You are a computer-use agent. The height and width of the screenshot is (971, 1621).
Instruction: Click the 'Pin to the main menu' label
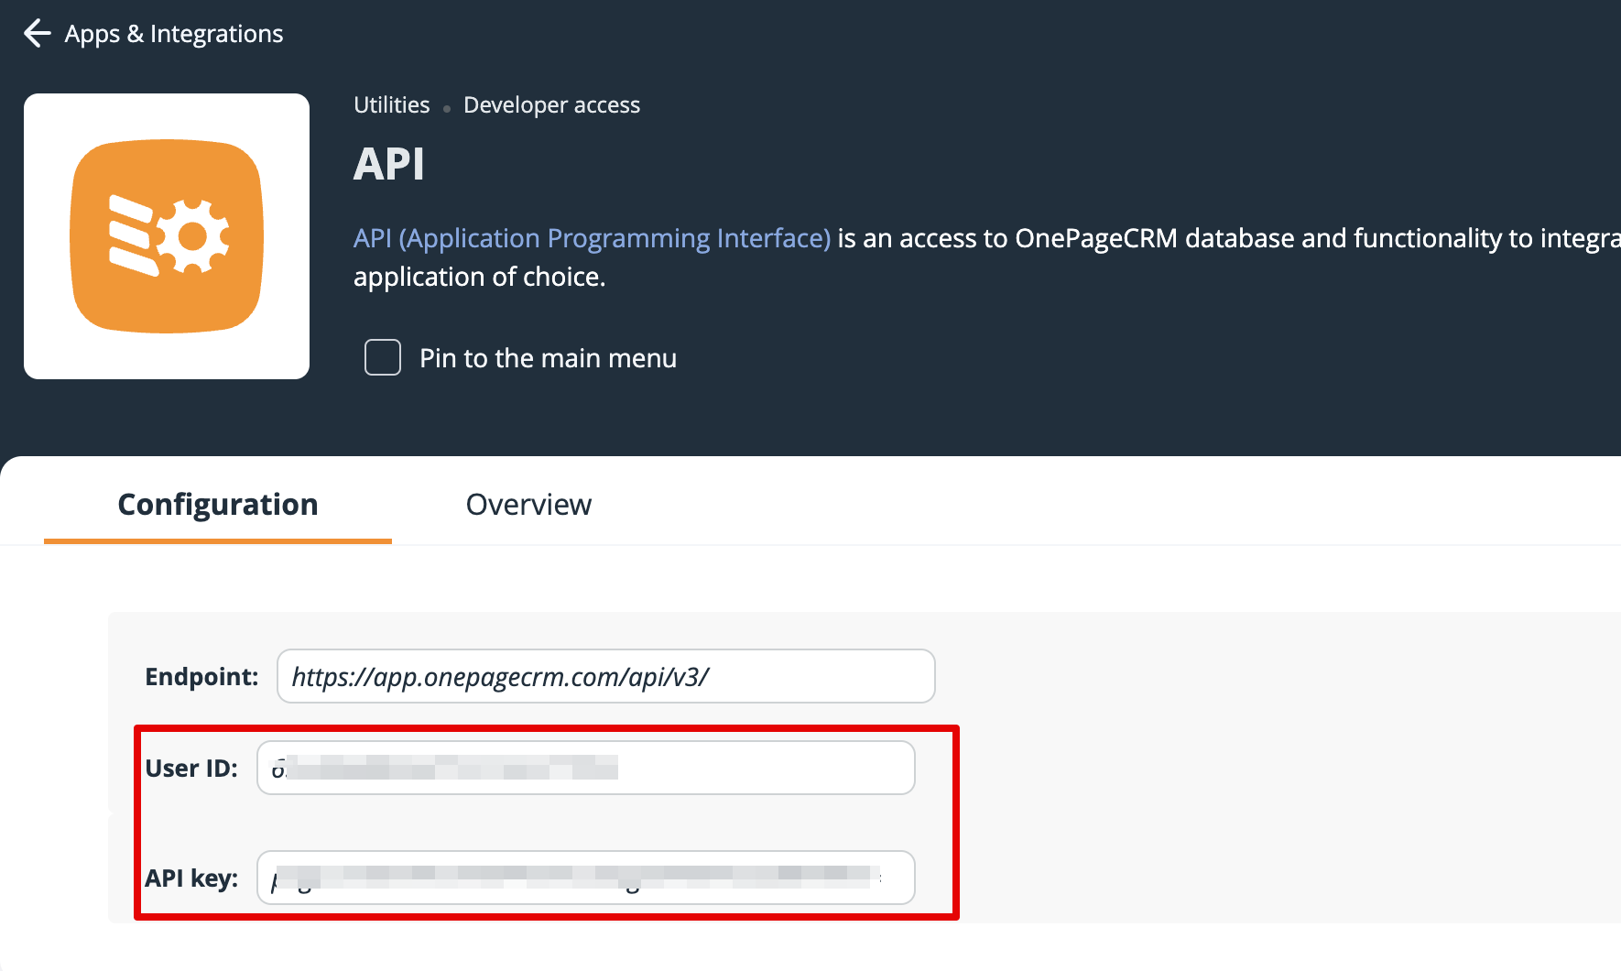548,358
